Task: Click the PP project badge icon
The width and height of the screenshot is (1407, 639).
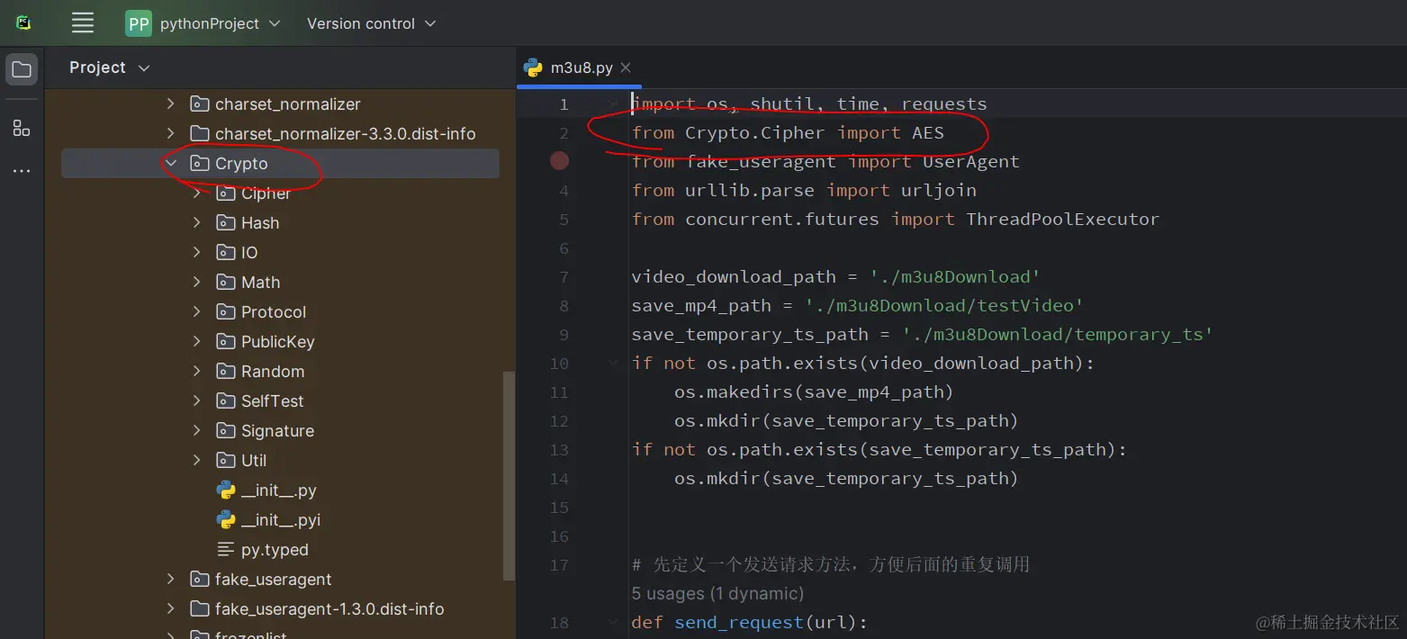Action: click(x=138, y=23)
